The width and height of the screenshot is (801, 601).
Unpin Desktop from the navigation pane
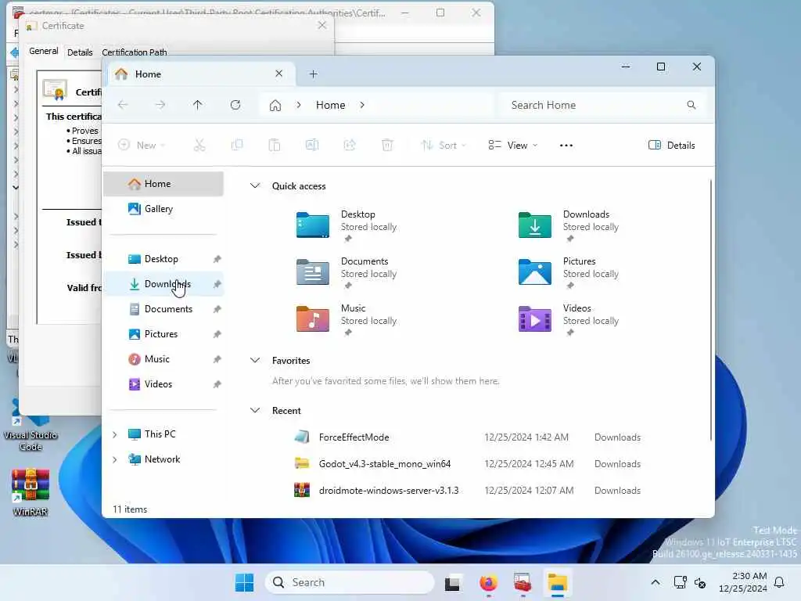[217, 259]
